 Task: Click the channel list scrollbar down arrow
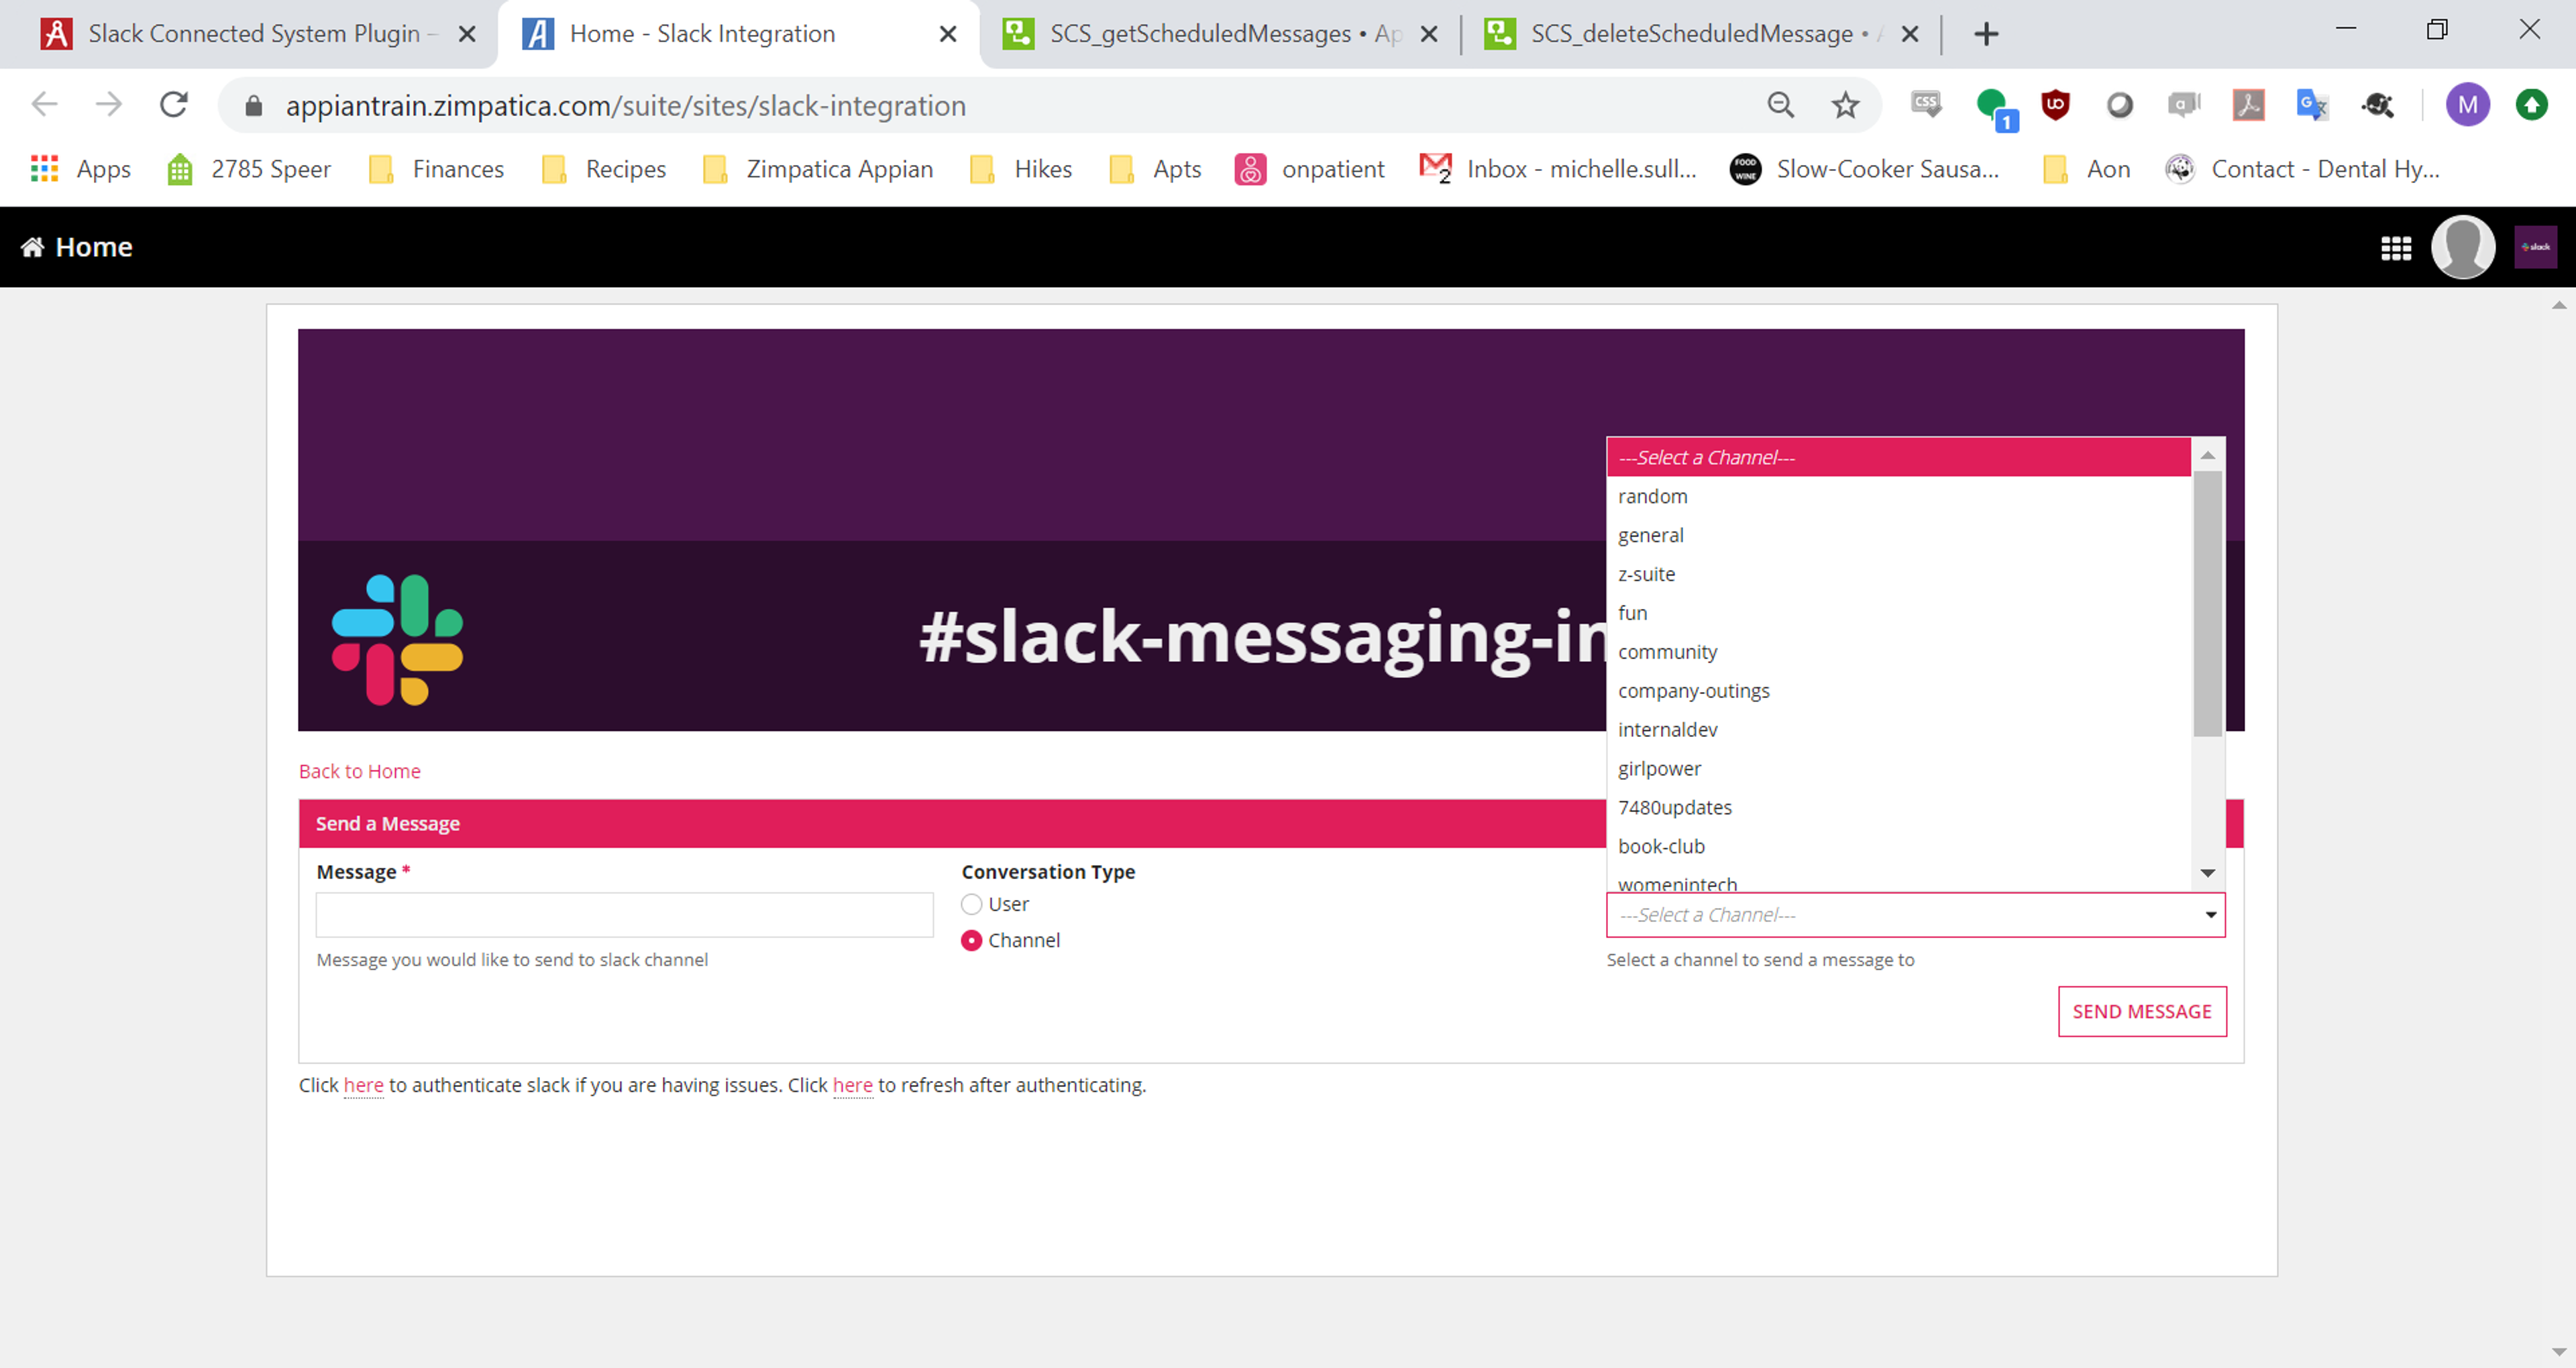point(2207,873)
